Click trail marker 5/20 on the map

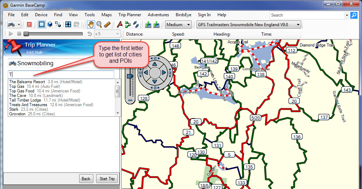[x=255, y=118]
